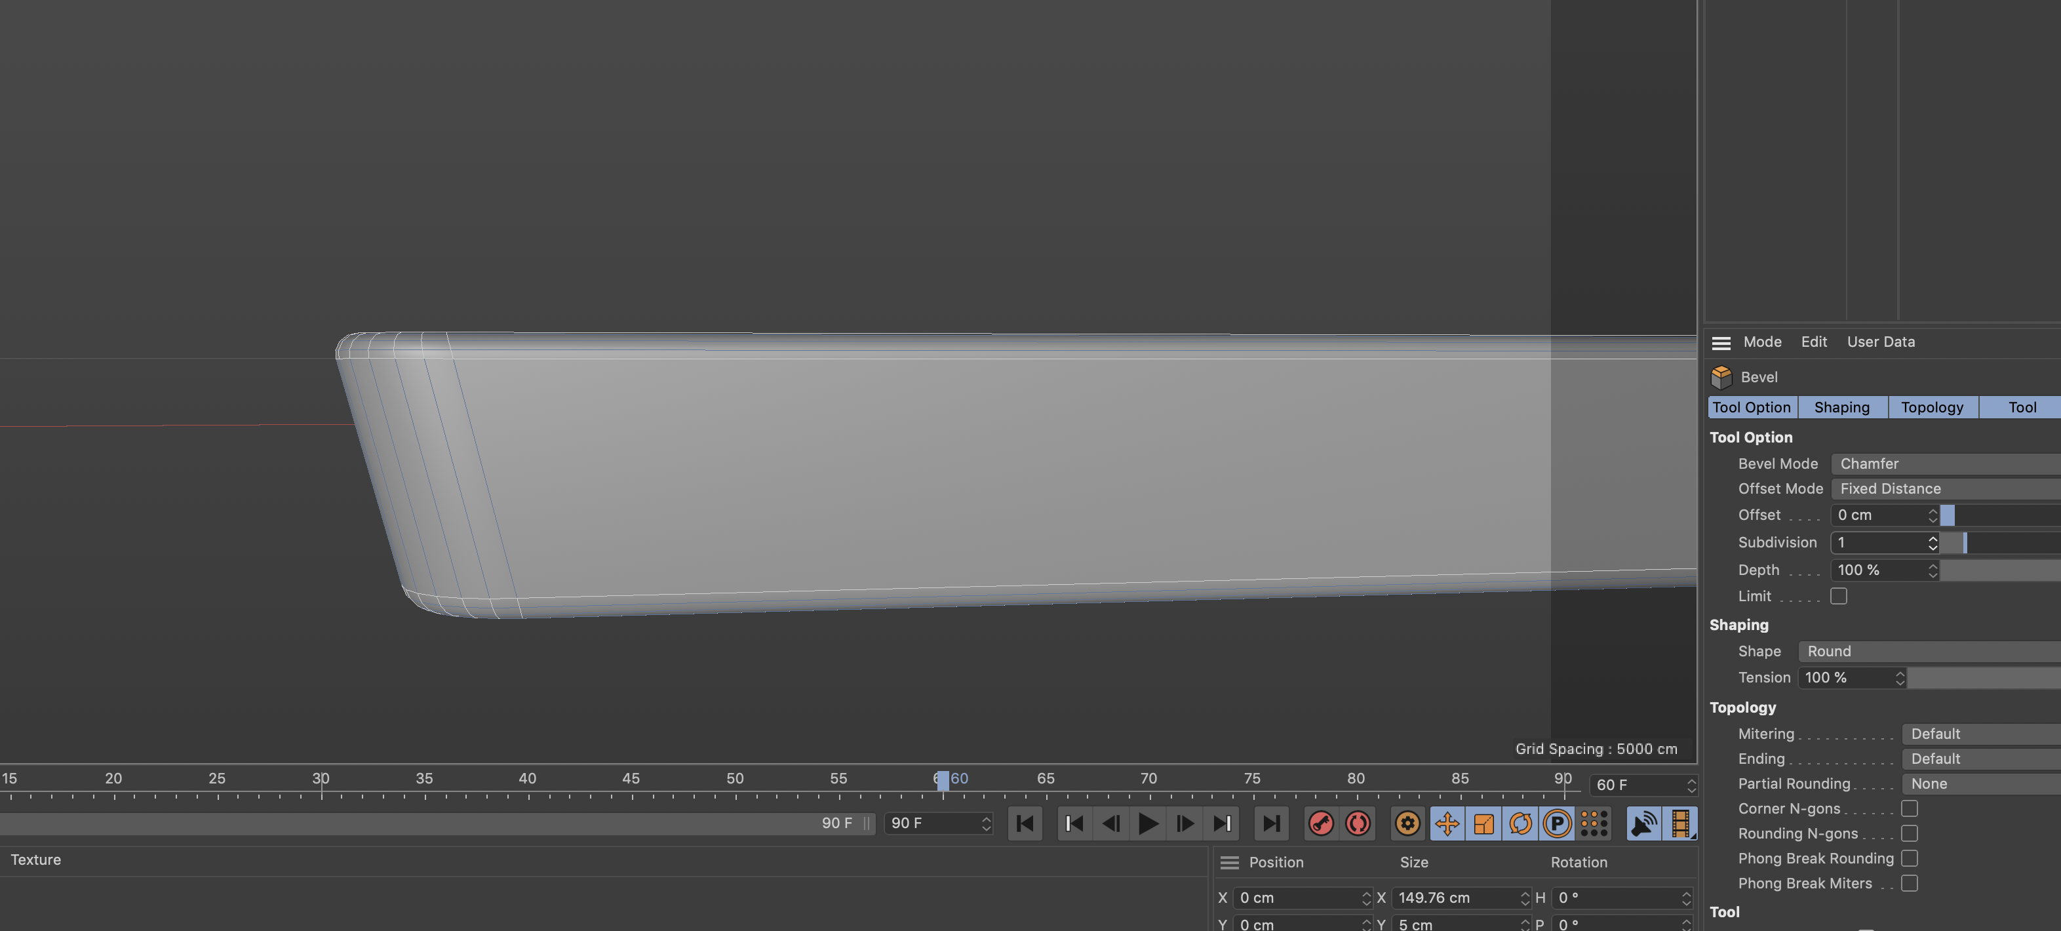Viewport: 2061px width, 931px height.
Task: Click the Depth 100 % field
Action: click(1884, 570)
